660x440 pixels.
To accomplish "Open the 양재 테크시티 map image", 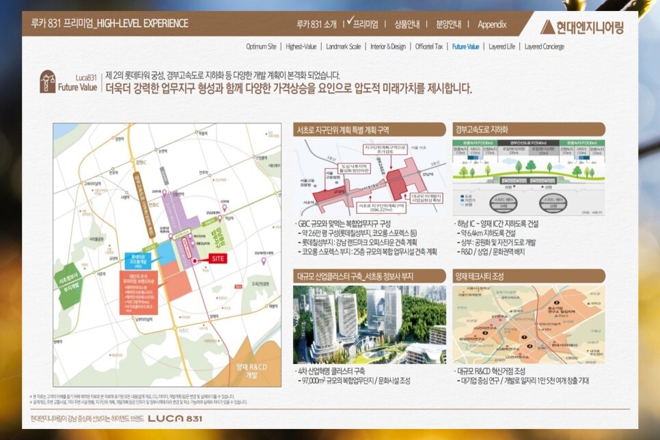I will point(529,325).
